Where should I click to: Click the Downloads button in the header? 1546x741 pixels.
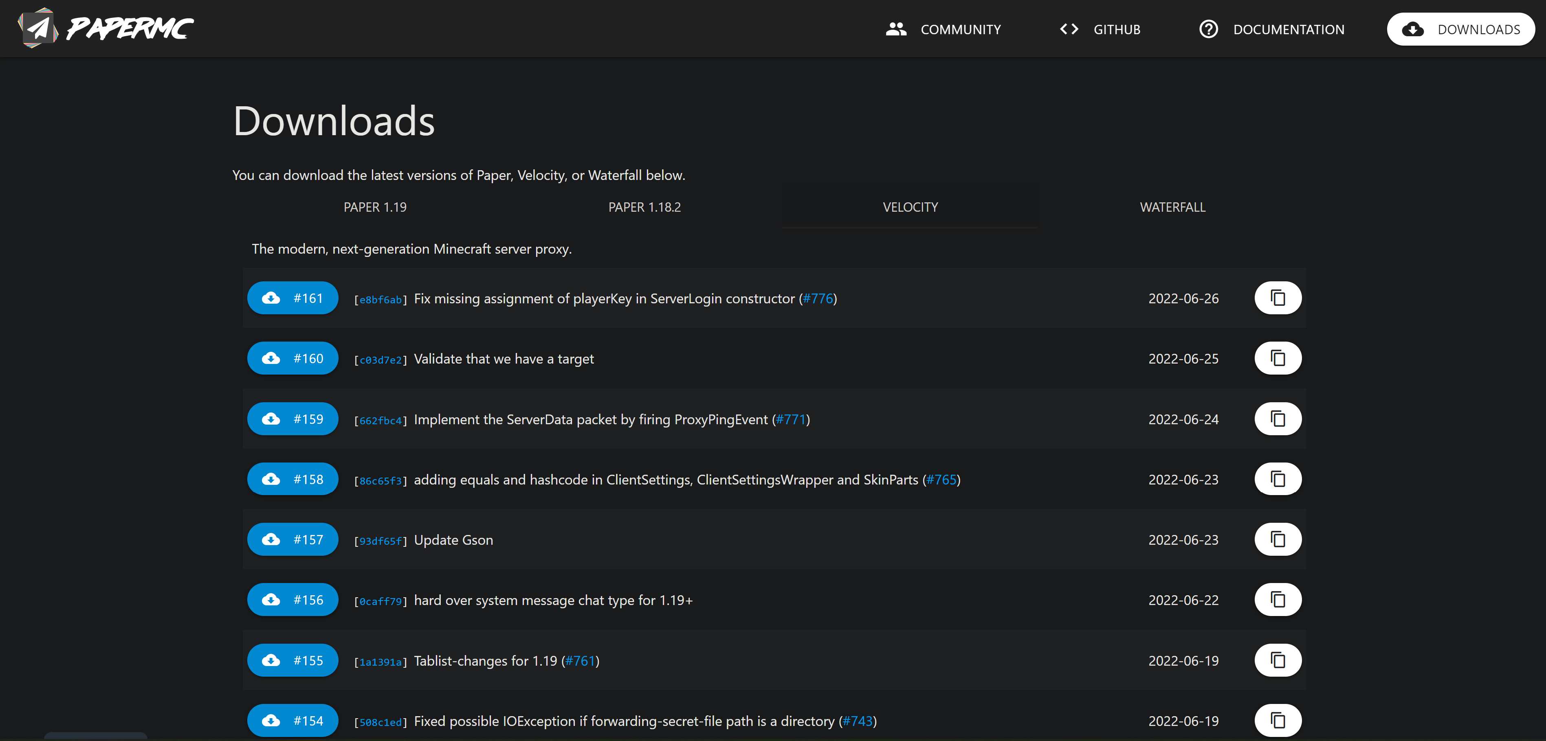click(1460, 29)
